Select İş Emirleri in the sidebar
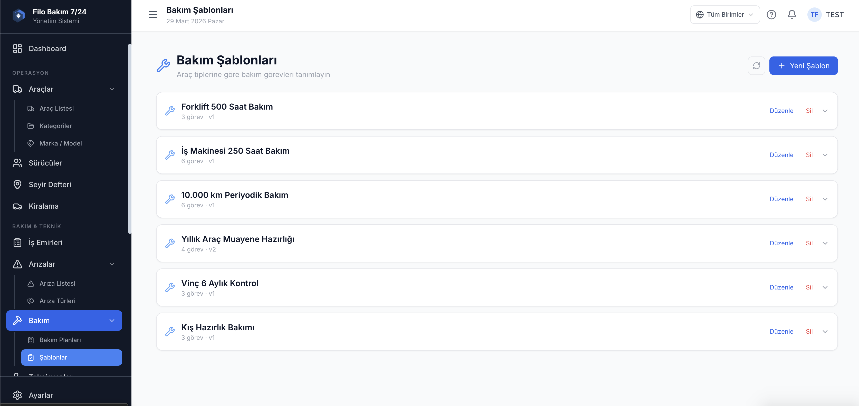 point(45,243)
